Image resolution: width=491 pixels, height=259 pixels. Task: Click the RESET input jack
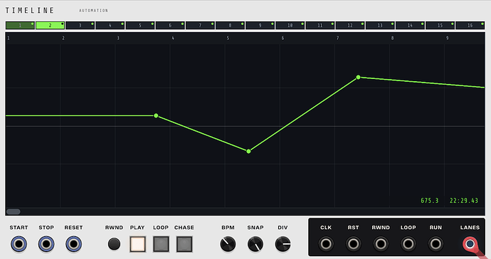coord(73,244)
